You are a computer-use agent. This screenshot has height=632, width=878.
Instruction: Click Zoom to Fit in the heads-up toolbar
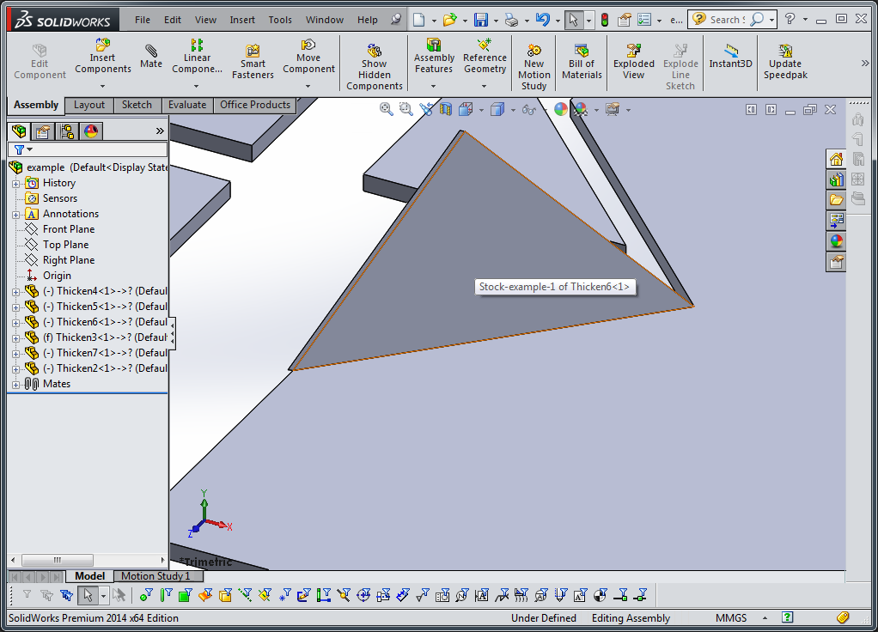[387, 109]
